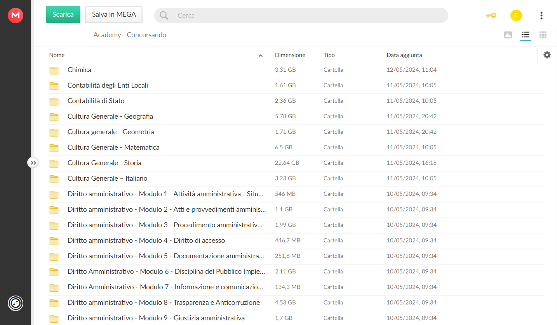
Task: Open column settings gear icon
Action: [x=547, y=55]
